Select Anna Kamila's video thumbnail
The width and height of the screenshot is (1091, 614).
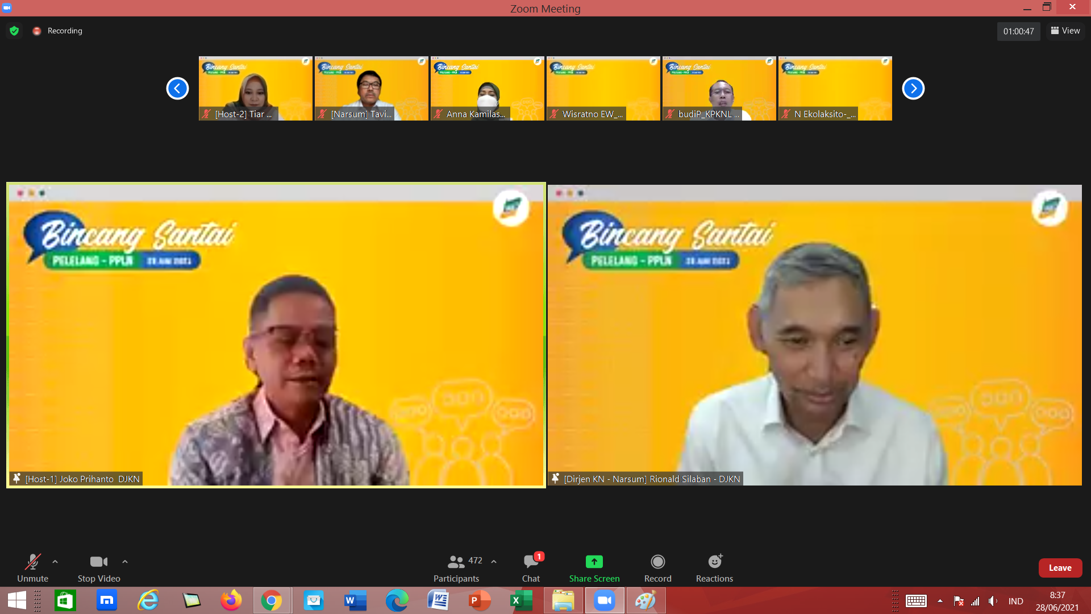487,88
